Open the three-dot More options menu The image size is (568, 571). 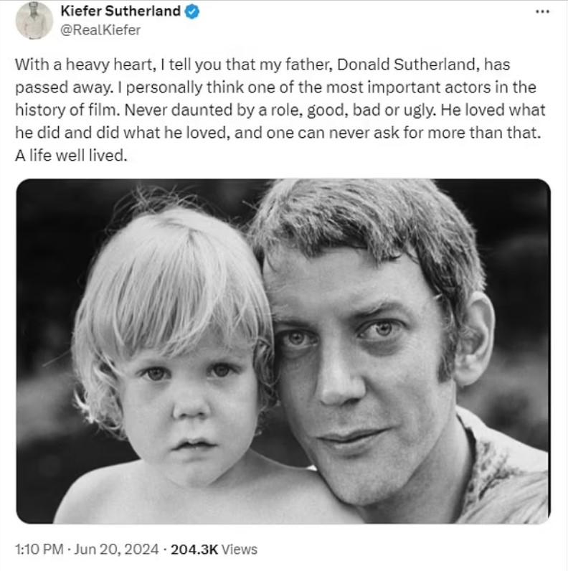(x=543, y=12)
